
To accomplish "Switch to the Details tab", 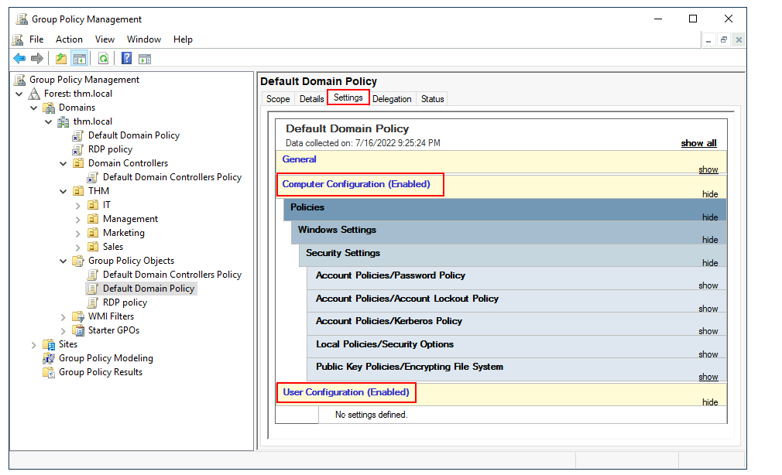I will (312, 99).
